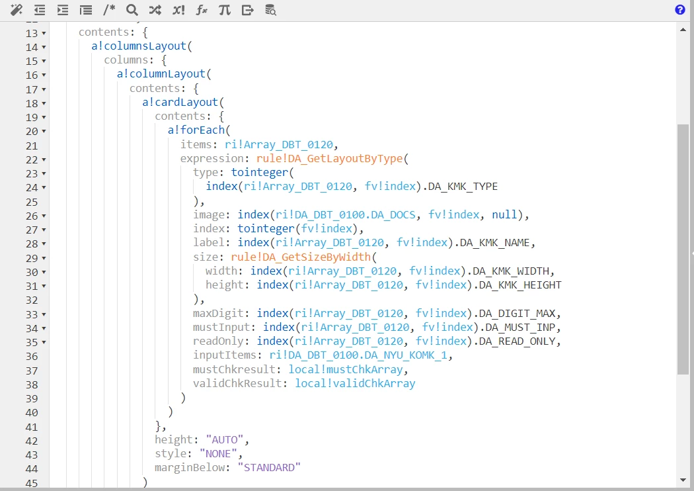
Task: Collapse tointeger fold arrow at line 23
Action: [x=44, y=174]
